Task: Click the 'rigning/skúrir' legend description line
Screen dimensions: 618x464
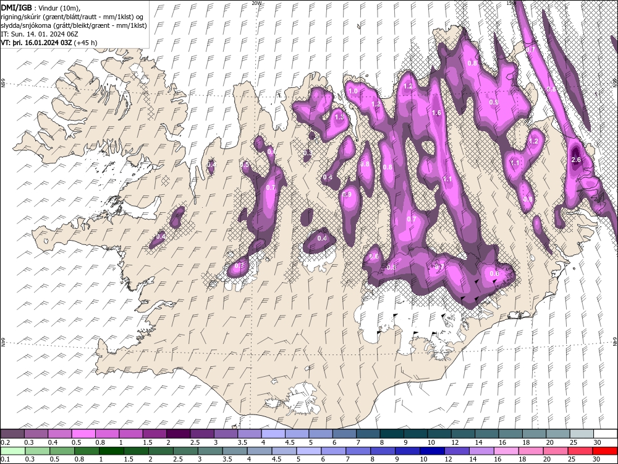Action: click(x=74, y=16)
